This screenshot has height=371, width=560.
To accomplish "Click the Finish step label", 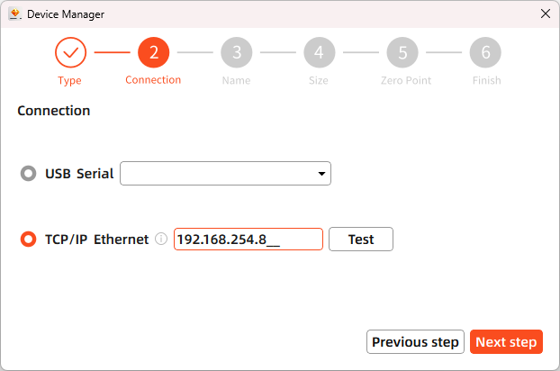I will point(486,80).
